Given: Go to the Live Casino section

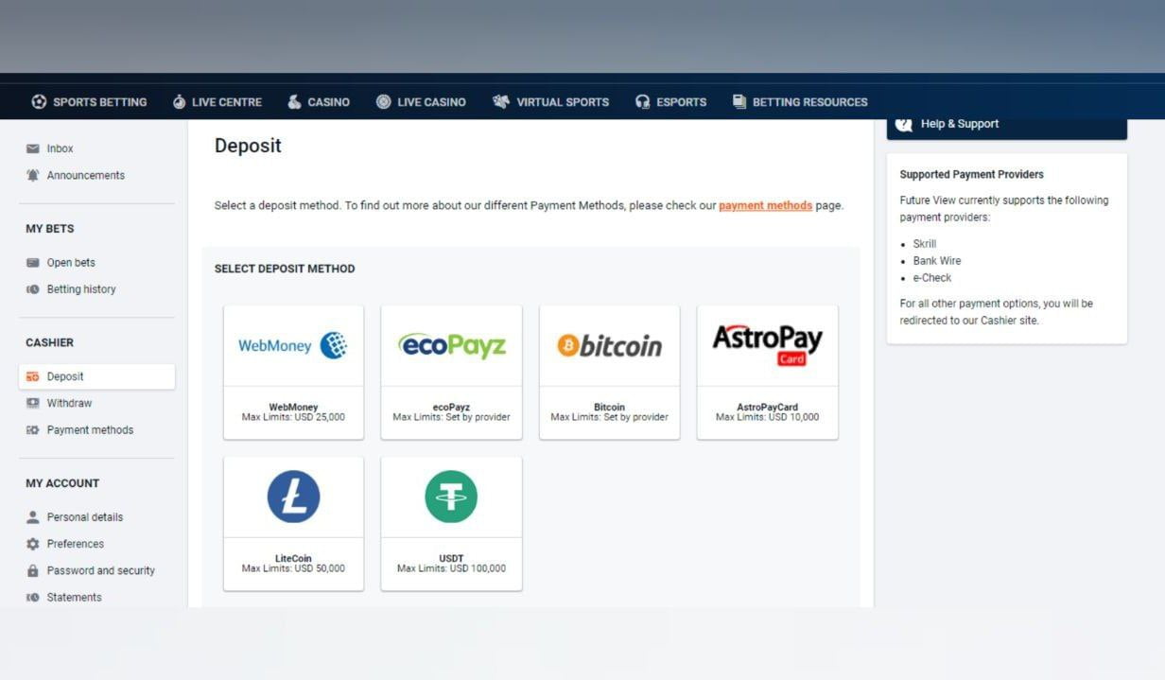Looking at the screenshot, I should (421, 102).
